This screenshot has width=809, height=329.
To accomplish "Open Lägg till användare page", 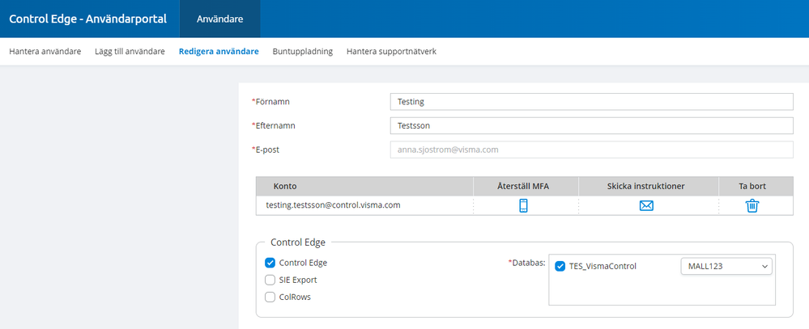I will coord(130,52).
